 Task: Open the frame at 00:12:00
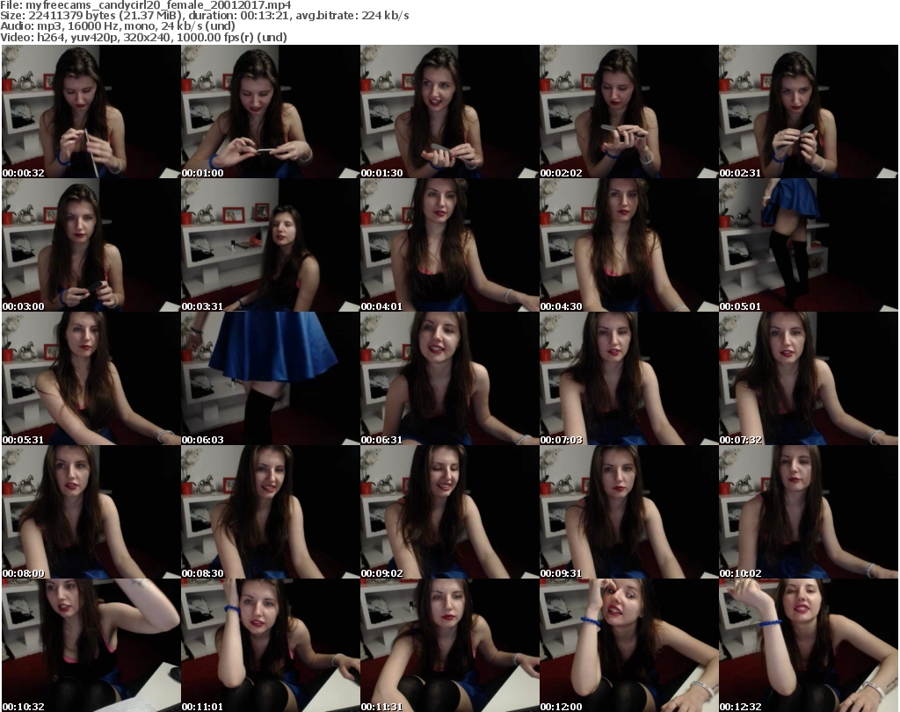tap(628, 645)
